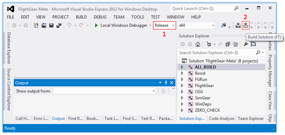This screenshot has height=135, width=285.
Task: Open the x64 platform dropdown
Action: point(197,25)
